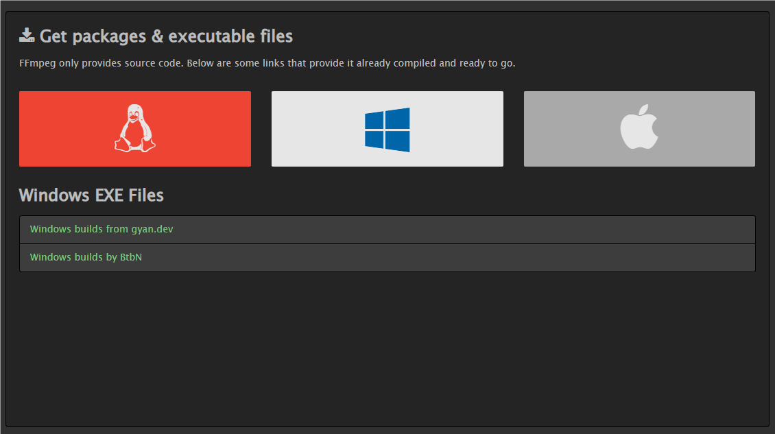Click the word "BtbN" in the second link
The width and height of the screenshot is (775, 434).
(131, 257)
